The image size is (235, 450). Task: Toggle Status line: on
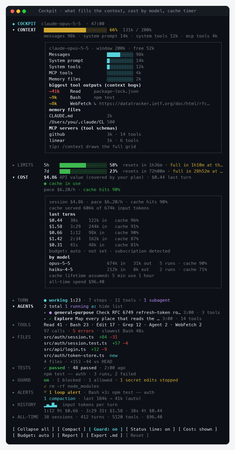pos(150,429)
